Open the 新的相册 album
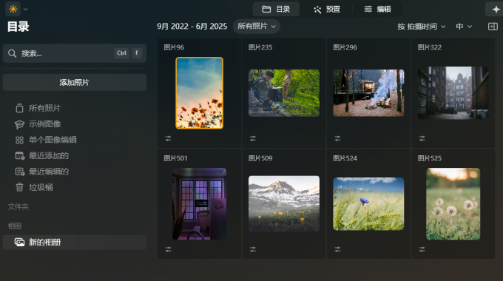The image size is (503, 281). [75, 243]
